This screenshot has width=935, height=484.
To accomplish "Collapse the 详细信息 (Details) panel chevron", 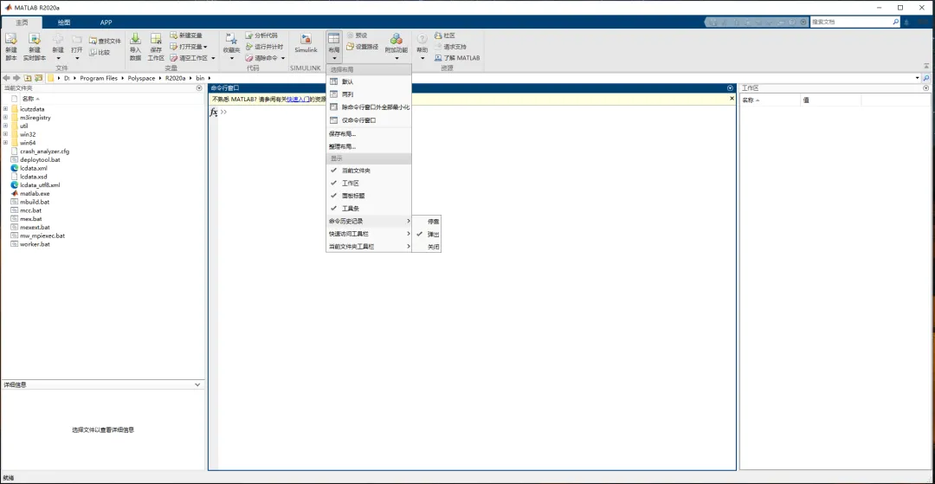I will pos(198,385).
